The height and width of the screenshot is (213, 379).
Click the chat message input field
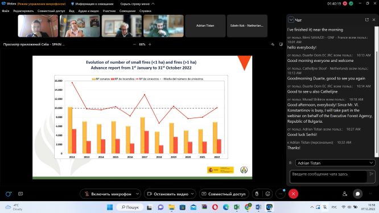[328, 176]
